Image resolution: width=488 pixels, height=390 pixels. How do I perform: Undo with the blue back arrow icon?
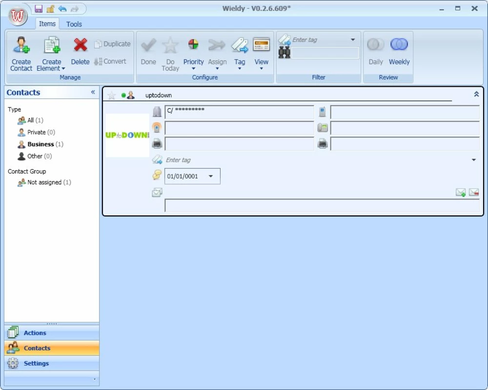pyautogui.click(x=62, y=8)
